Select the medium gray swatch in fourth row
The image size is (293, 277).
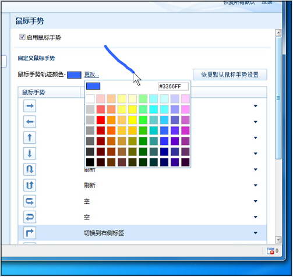[90, 130]
